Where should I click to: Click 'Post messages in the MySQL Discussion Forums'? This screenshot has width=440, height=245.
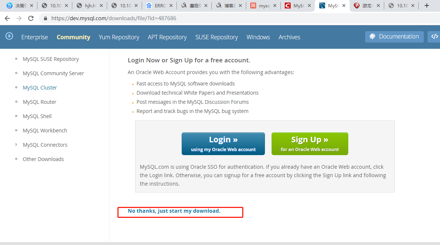[193, 102]
